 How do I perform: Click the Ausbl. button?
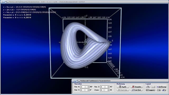pyautogui.click(x=123, y=87)
